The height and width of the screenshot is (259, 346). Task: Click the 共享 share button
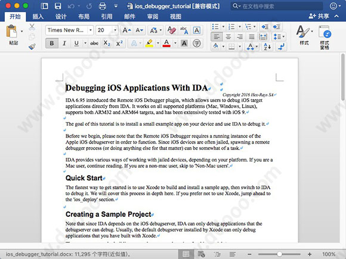[319, 16]
